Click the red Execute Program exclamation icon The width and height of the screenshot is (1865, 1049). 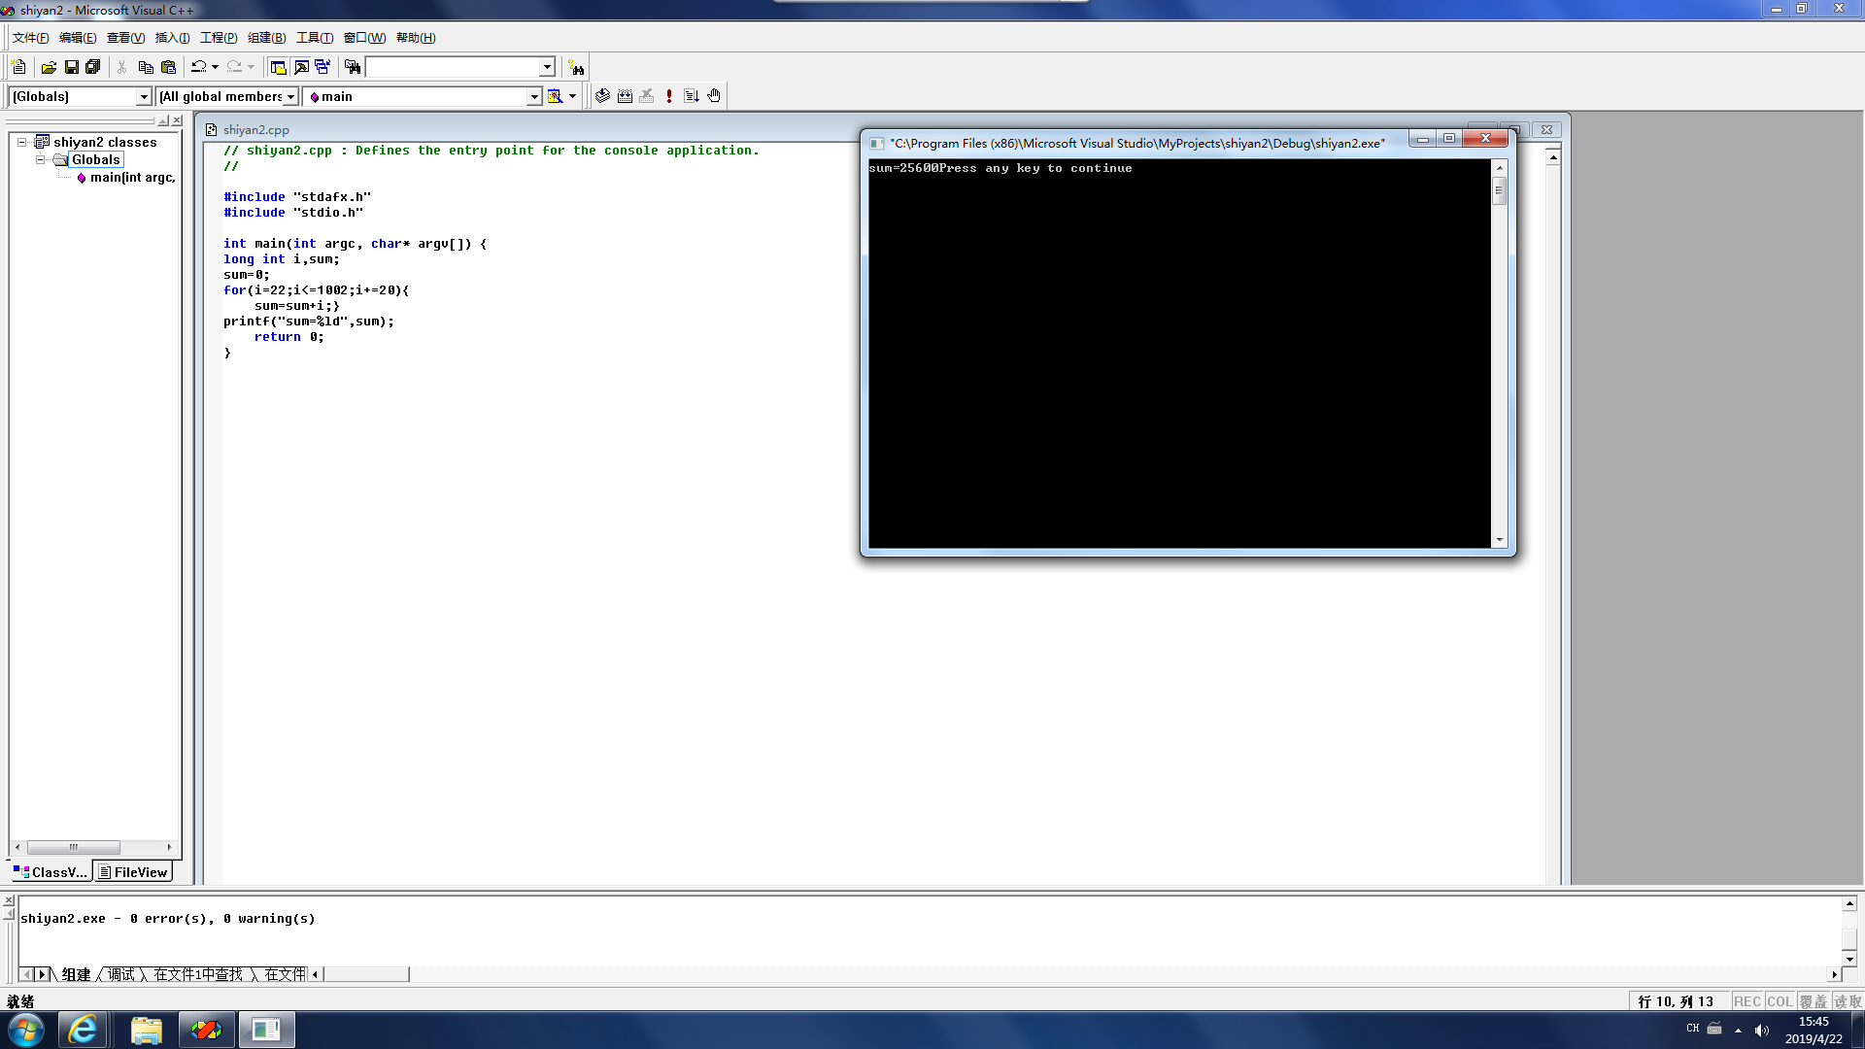click(x=668, y=96)
